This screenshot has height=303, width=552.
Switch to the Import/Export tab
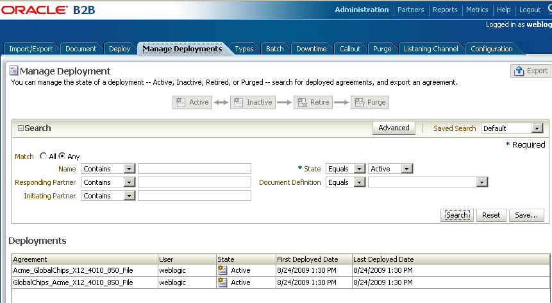31,49
